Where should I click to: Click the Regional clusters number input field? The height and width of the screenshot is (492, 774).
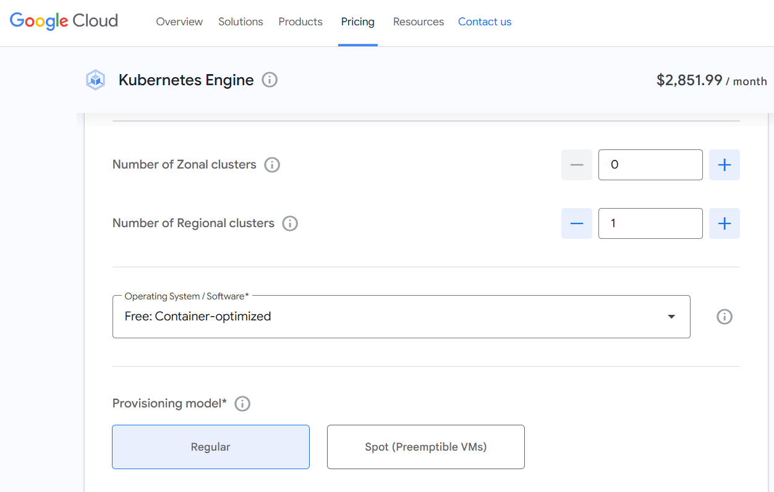coord(650,223)
